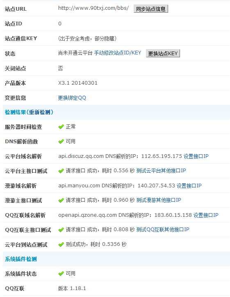Open the 手动修改站点ID/KEY link
Viewport: 230px width, 297px height.
coord(118,53)
